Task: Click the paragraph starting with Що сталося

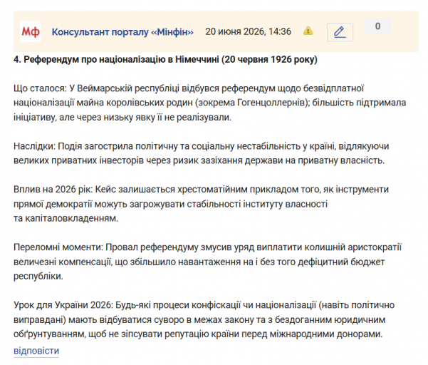Action: tap(209, 103)
